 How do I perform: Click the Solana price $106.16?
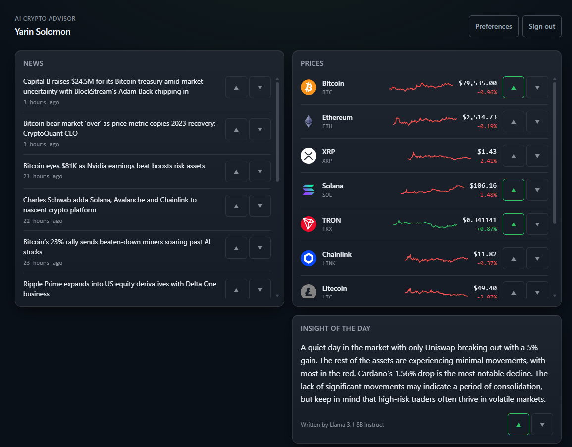click(x=483, y=186)
